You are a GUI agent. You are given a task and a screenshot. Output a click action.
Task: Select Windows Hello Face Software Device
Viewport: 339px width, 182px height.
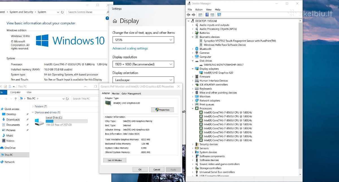(x=225, y=45)
